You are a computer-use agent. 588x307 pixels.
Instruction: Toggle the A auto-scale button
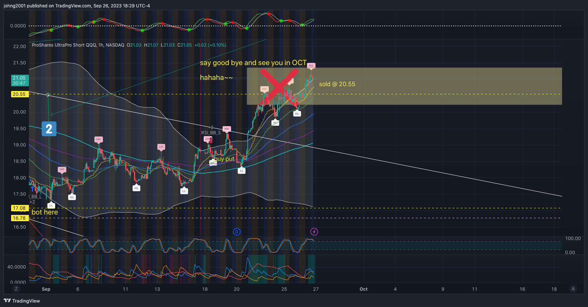click(573, 289)
